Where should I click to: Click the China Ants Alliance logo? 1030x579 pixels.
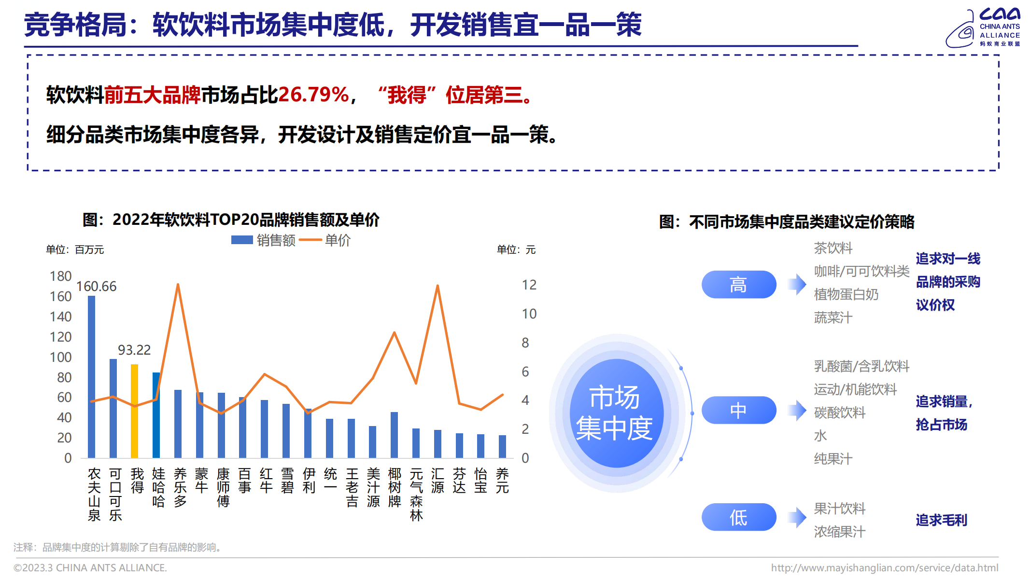click(983, 28)
